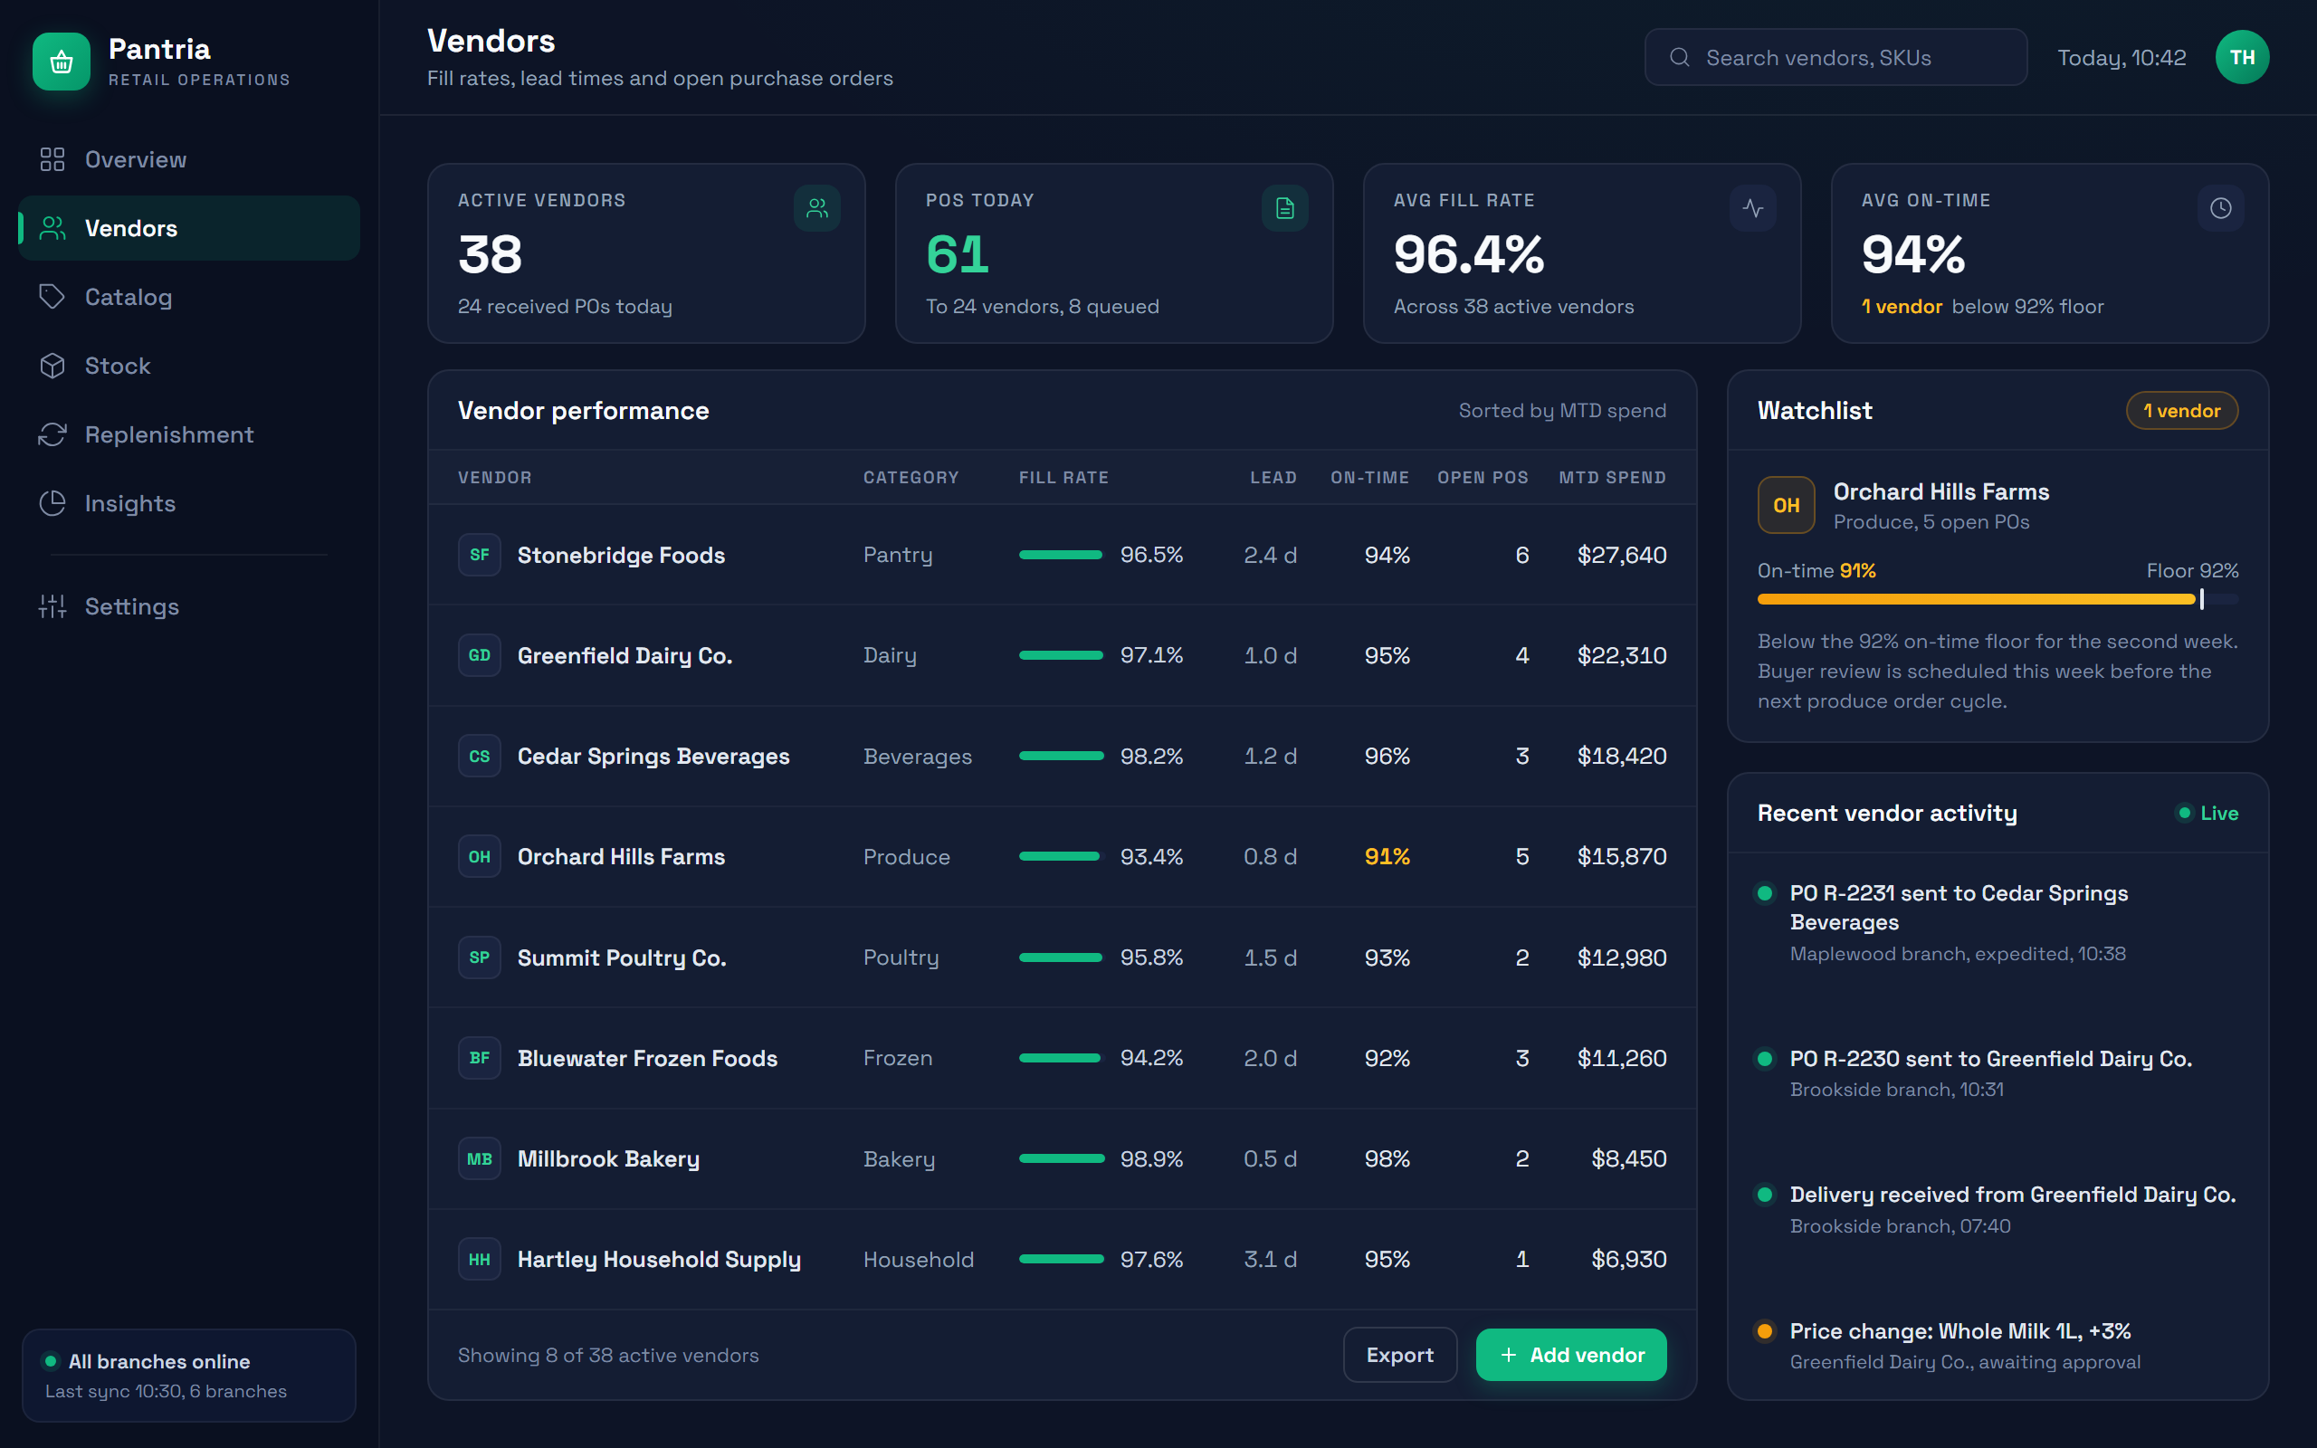Click the Add vendor button
2317x1448 pixels.
tap(1571, 1354)
